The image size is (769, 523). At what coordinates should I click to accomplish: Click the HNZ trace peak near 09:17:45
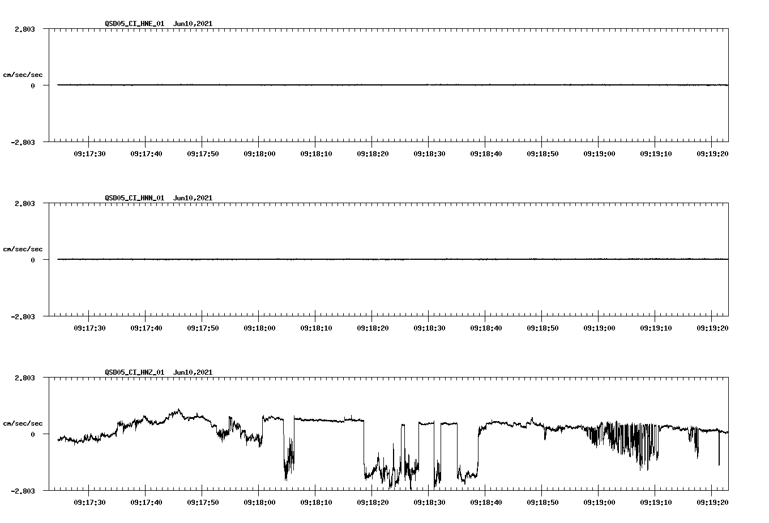pyautogui.click(x=178, y=411)
